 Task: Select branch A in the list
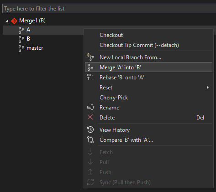tap(28, 30)
